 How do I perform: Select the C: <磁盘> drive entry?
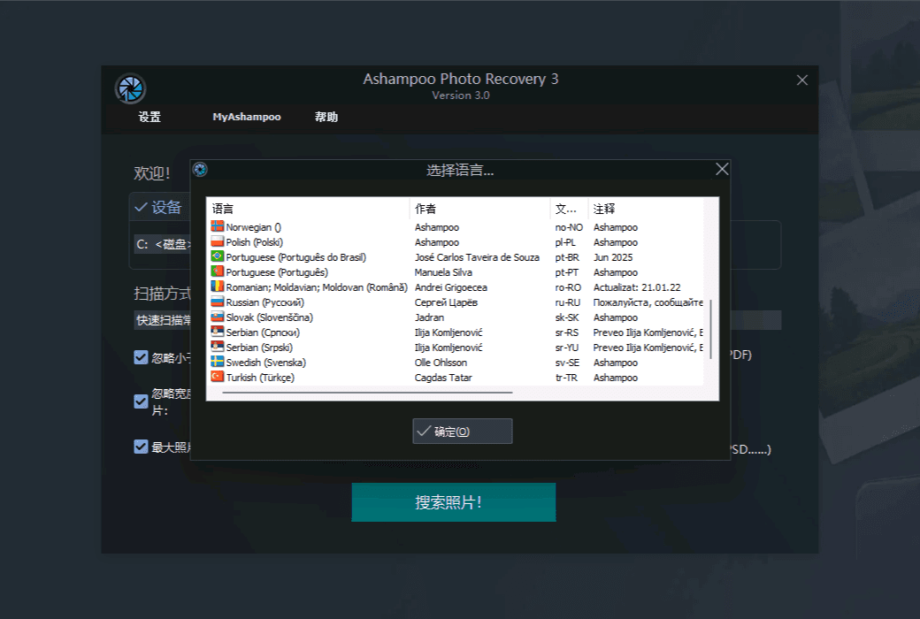(x=163, y=244)
